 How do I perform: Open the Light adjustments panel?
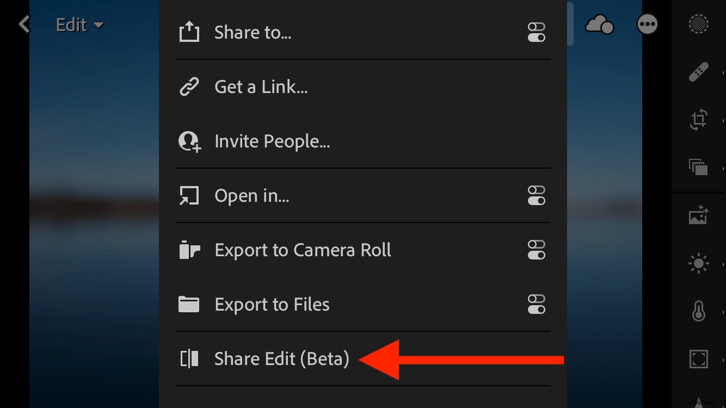click(698, 263)
